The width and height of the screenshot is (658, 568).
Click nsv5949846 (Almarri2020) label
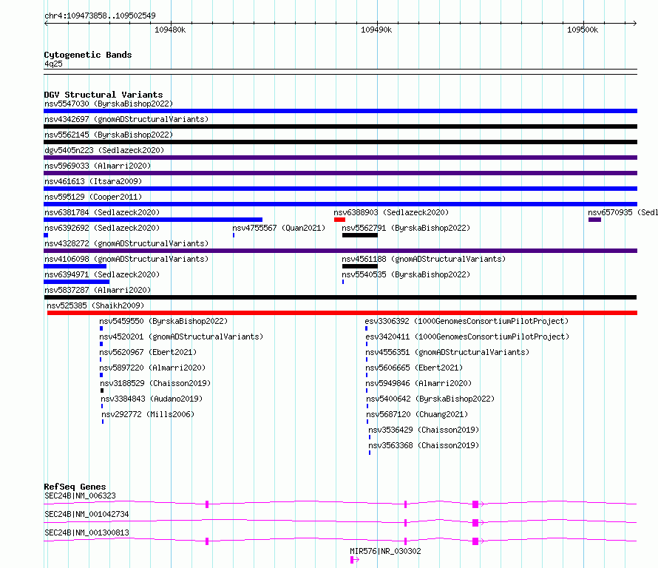pyautogui.click(x=418, y=383)
